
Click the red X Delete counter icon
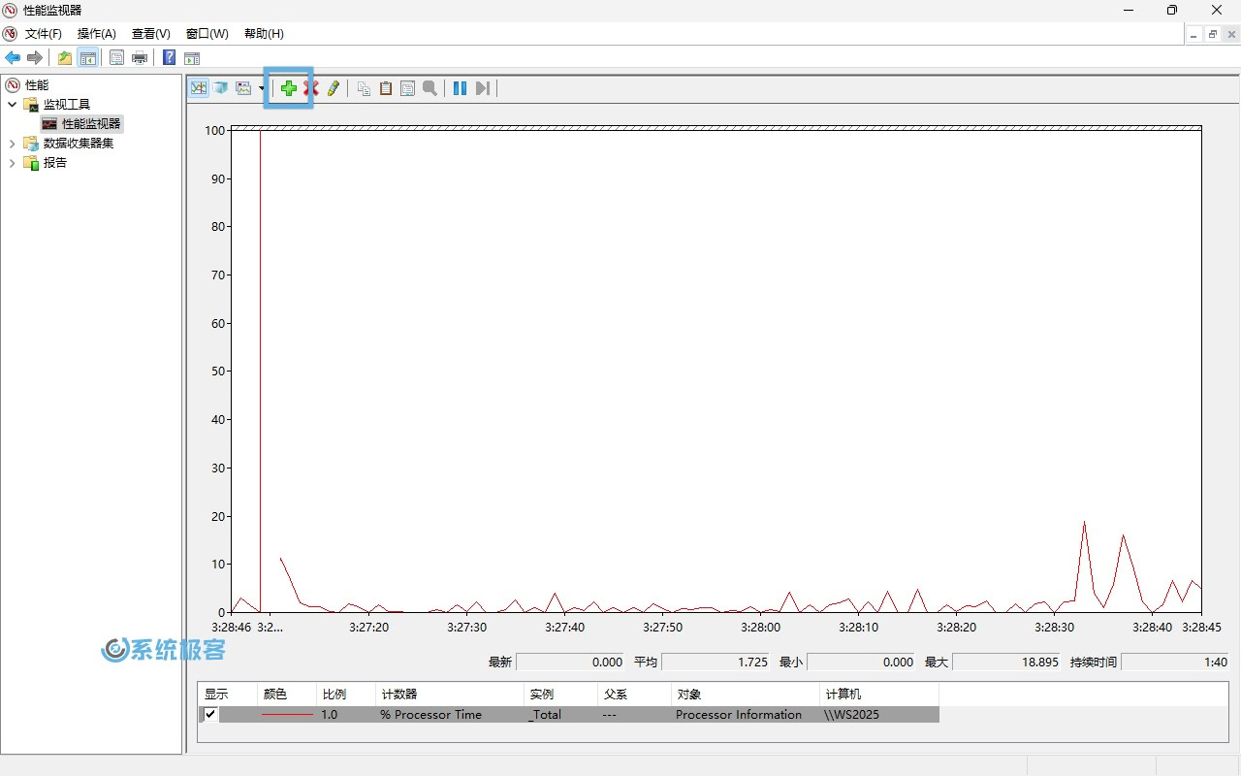pyautogui.click(x=311, y=88)
